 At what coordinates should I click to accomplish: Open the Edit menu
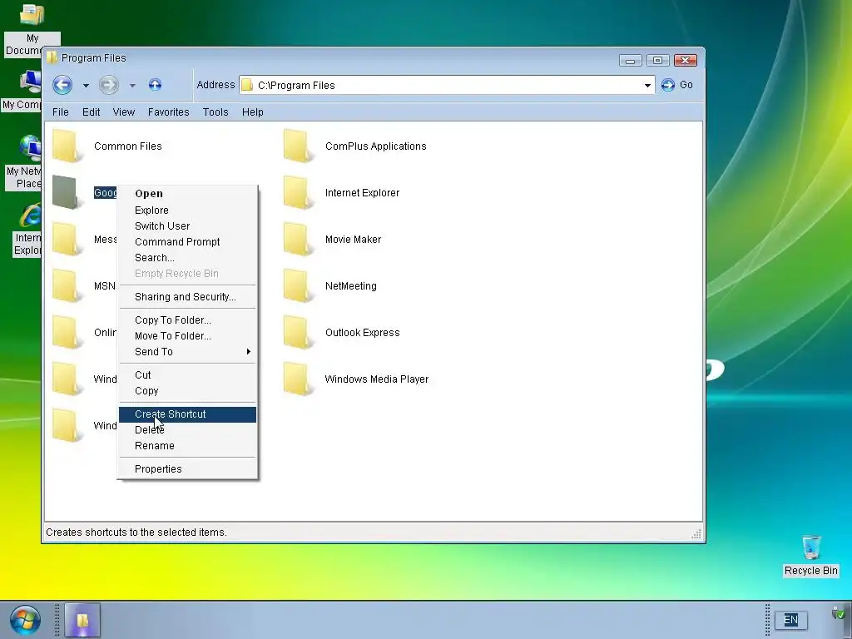click(91, 112)
